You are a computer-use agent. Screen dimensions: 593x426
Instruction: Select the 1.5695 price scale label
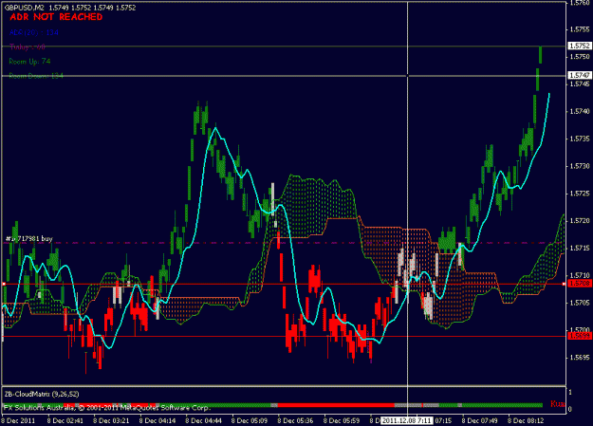tap(580, 357)
